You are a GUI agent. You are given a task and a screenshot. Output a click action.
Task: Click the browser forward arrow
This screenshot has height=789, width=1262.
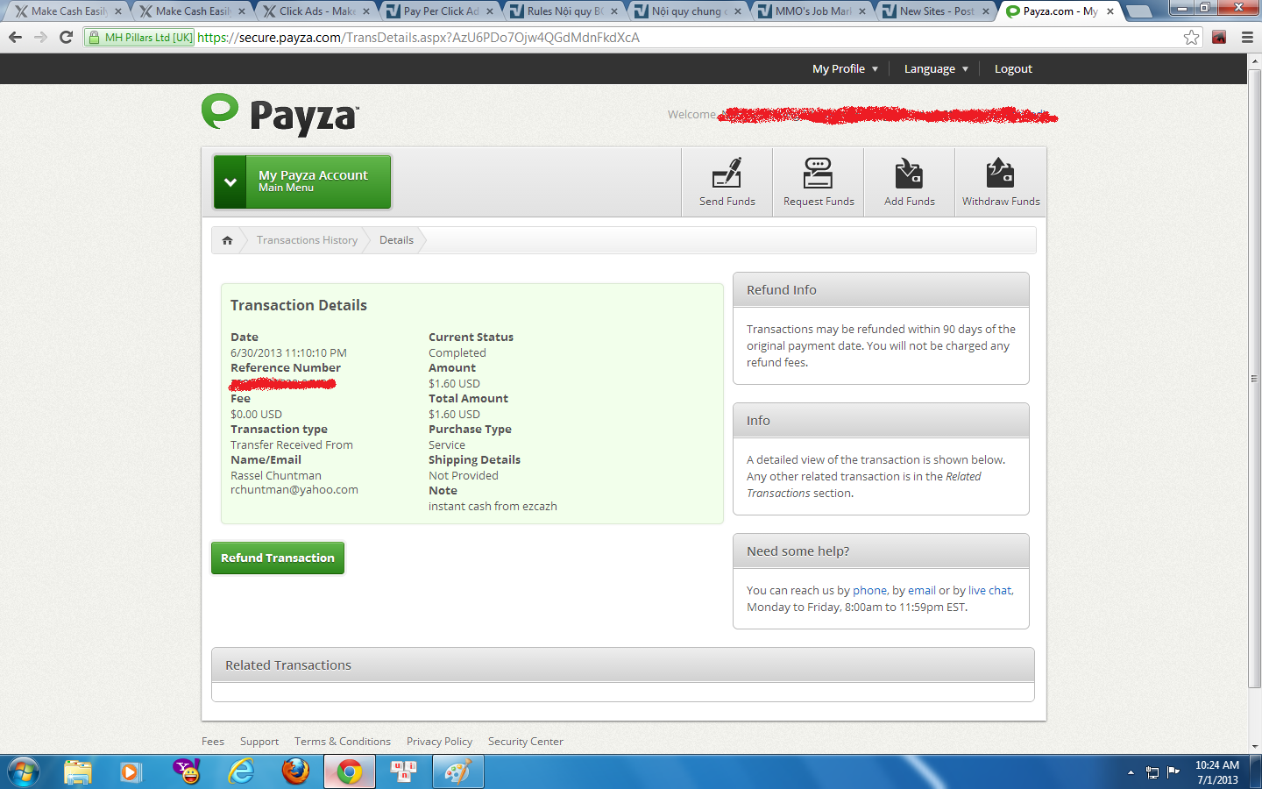[40, 37]
